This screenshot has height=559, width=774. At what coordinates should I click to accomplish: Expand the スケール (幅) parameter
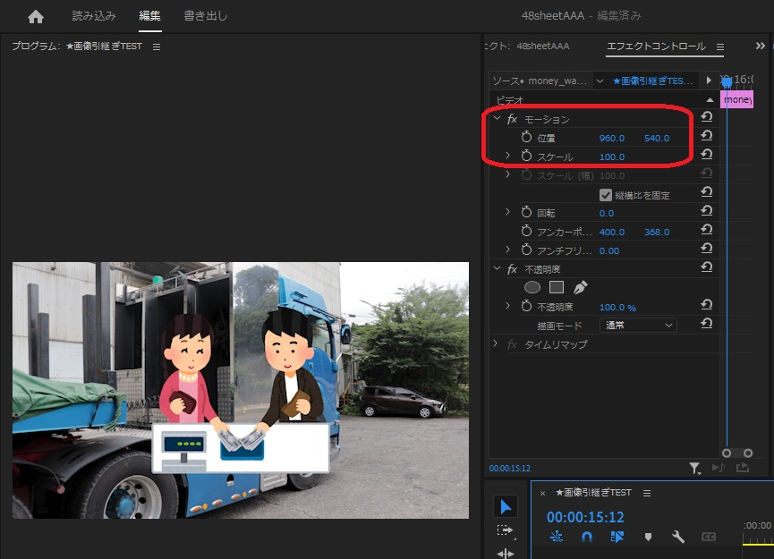pyautogui.click(x=507, y=174)
